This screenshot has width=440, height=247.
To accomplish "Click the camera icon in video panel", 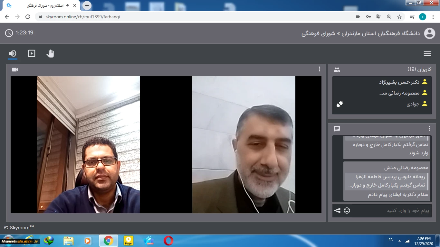I will coord(15,69).
